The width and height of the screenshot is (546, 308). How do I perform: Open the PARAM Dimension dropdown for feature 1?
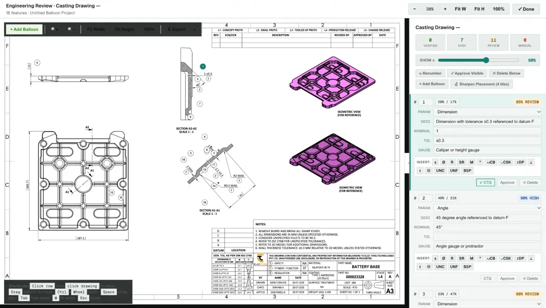(x=487, y=112)
